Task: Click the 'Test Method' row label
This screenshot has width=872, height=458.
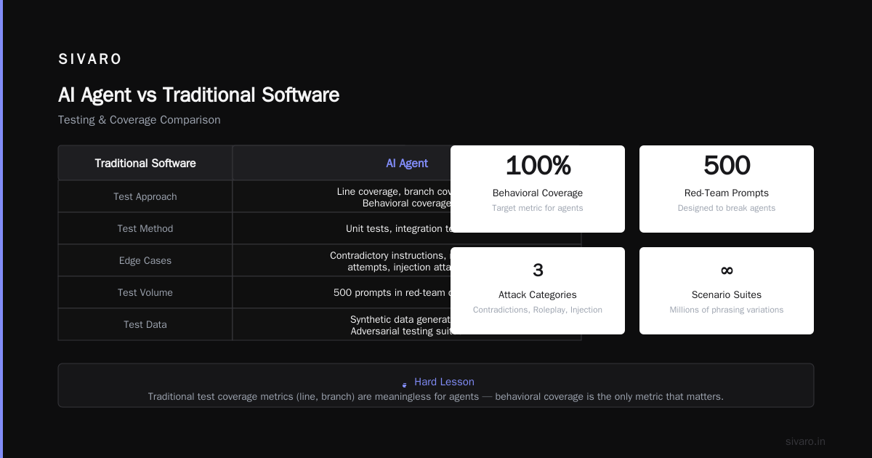Action: tap(145, 228)
